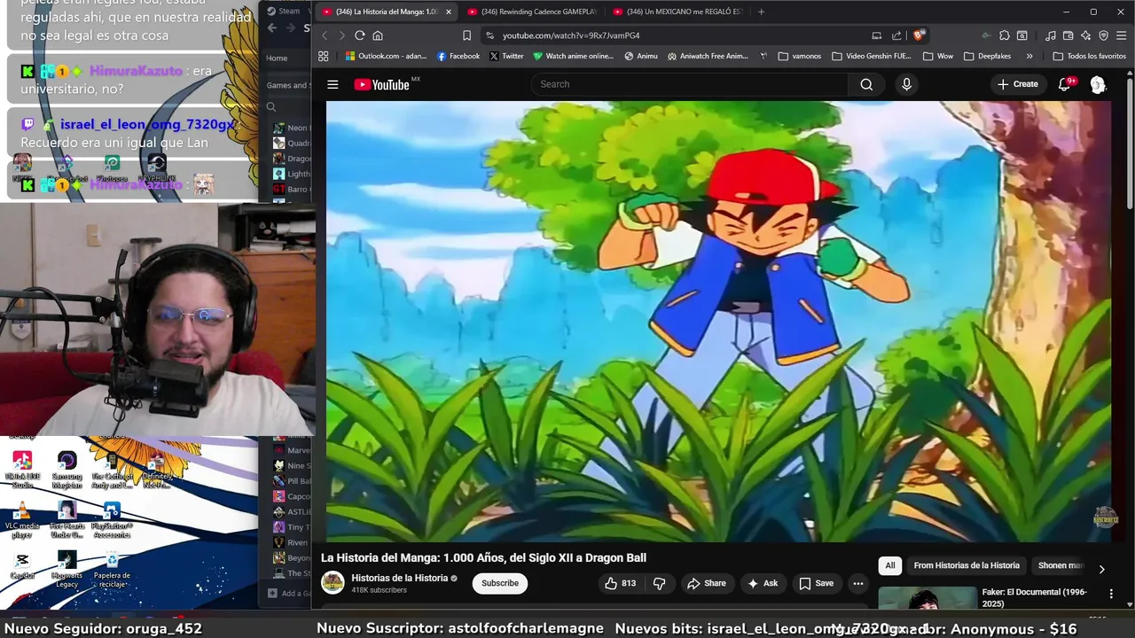Open the Video Genshin FUE bookmarks folder

(x=871, y=56)
